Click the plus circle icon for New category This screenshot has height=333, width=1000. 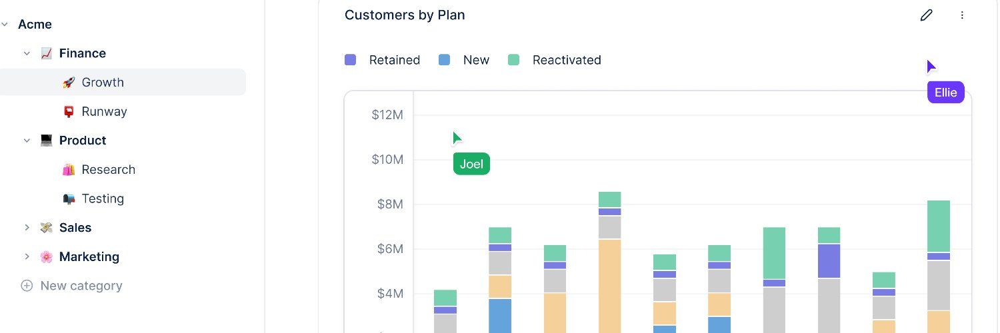(x=27, y=286)
